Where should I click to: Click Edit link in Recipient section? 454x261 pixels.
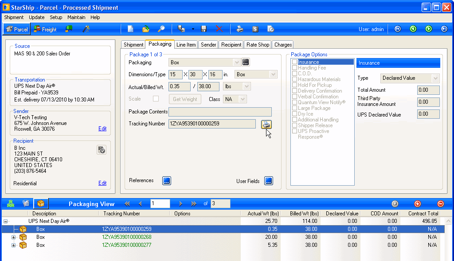102,183
